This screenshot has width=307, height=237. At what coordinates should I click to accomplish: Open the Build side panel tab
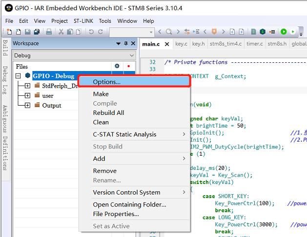(x=4, y=48)
